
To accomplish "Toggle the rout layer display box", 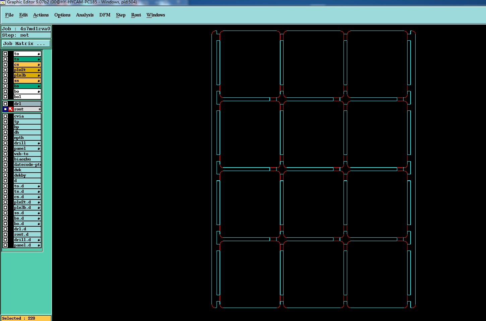I will click(x=5, y=109).
